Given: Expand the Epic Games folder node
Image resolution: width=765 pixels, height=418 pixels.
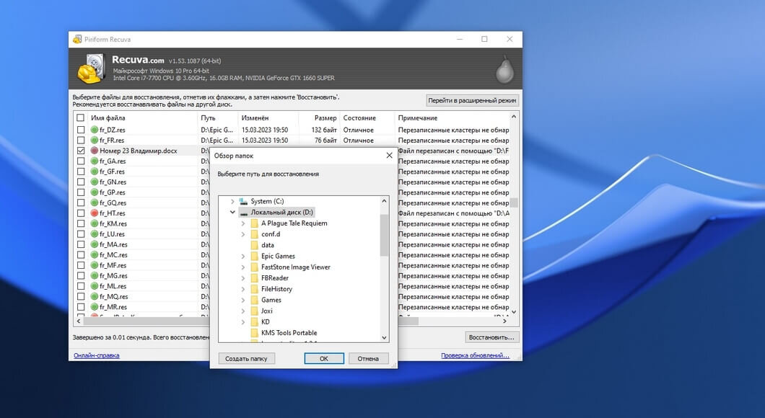Looking at the screenshot, I should click(x=243, y=257).
